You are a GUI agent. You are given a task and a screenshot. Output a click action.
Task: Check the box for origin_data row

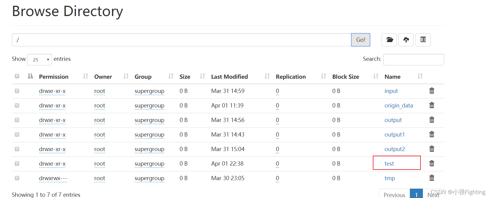17,105
